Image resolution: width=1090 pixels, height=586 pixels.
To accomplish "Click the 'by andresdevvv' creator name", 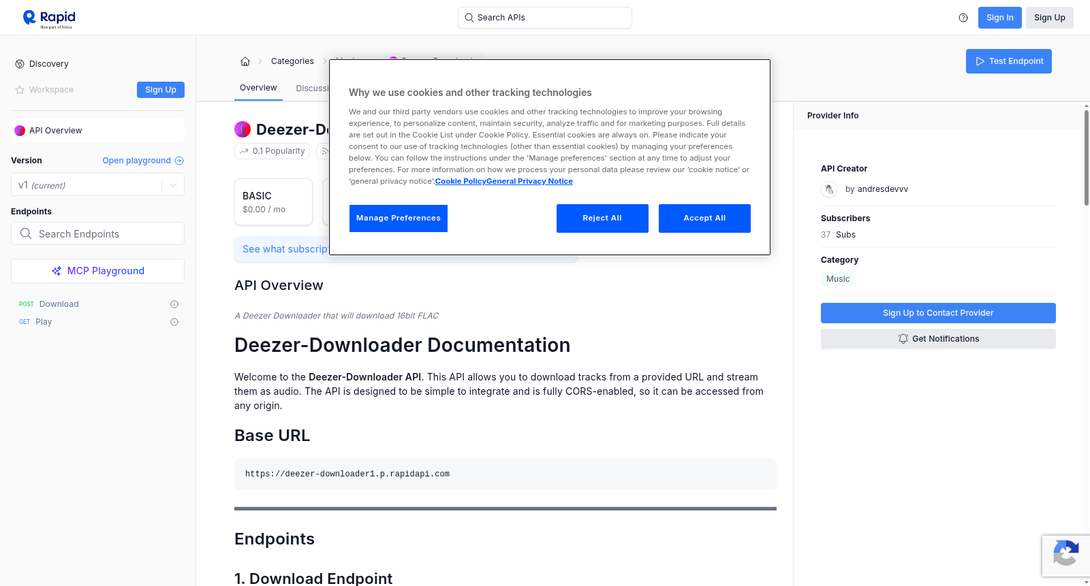I will tap(877, 189).
